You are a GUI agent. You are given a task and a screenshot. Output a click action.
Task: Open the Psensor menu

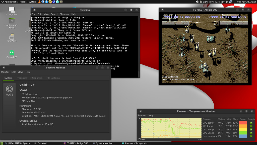point(142,116)
